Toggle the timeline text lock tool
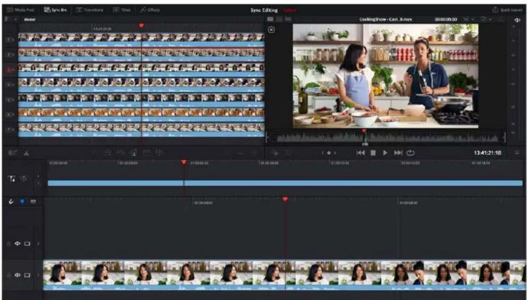 tap(11, 178)
